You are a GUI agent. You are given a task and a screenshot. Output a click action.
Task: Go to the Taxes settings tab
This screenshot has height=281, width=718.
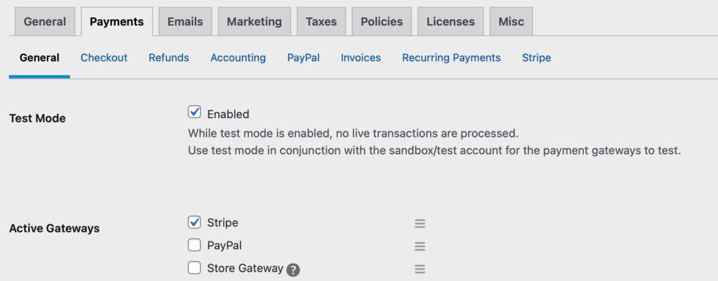coord(321,22)
